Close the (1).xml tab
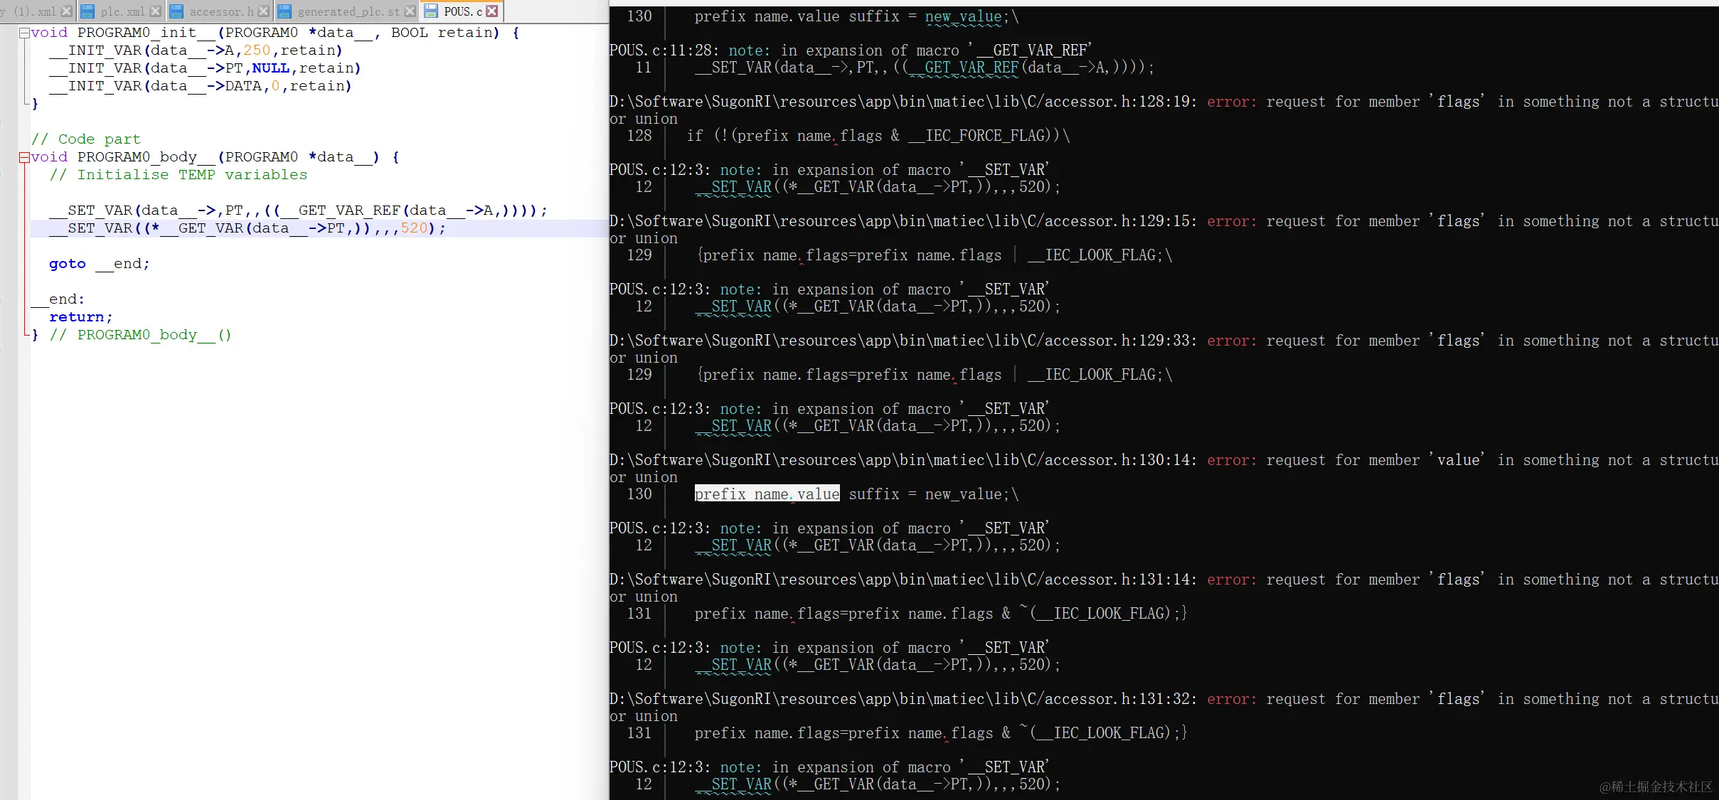 [66, 11]
